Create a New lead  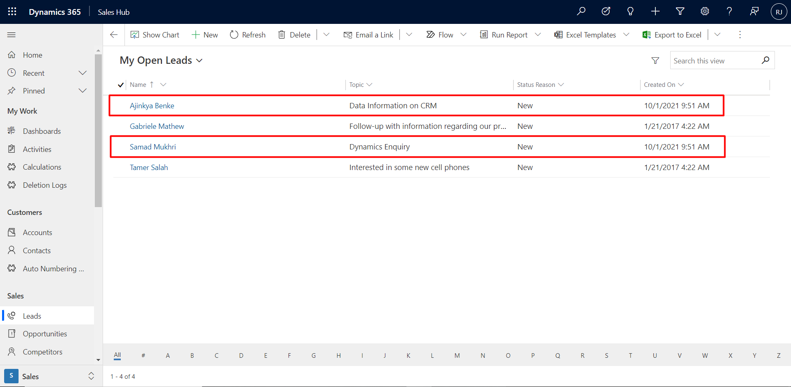click(205, 35)
